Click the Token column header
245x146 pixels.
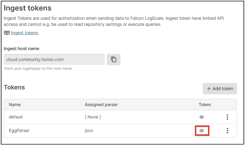point(205,105)
